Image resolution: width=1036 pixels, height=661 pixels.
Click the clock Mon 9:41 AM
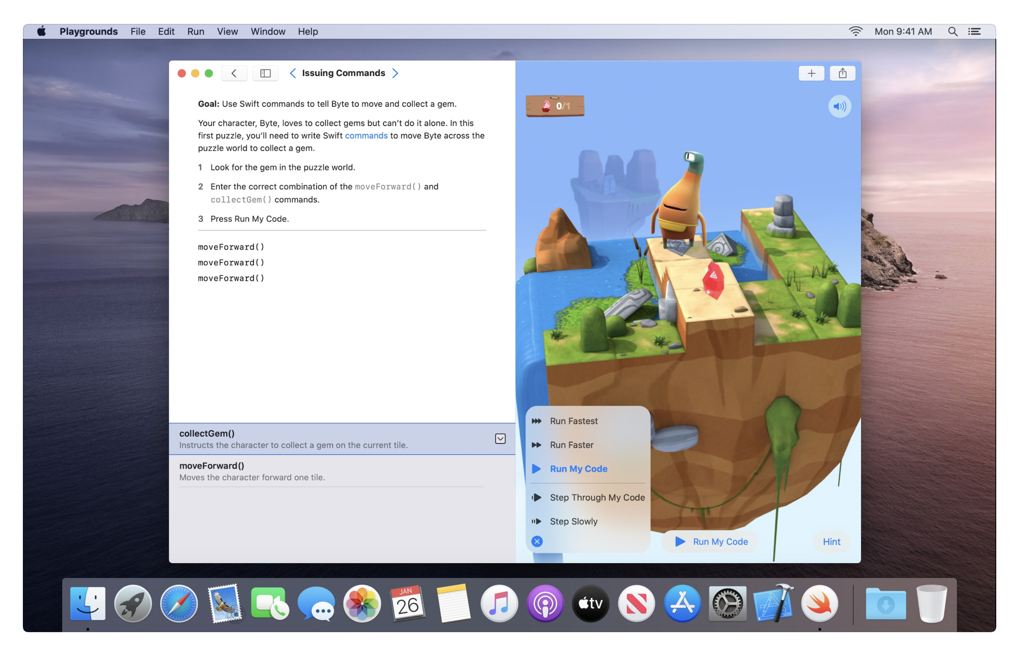(x=903, y=31)
